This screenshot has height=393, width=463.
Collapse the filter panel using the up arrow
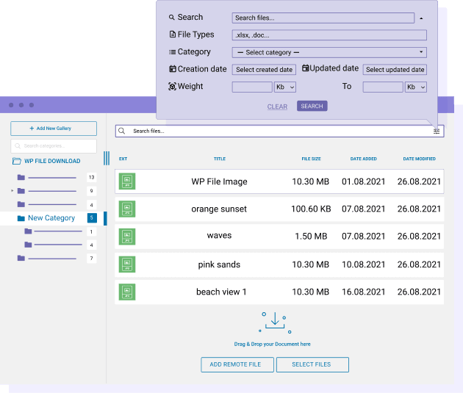pyautogui.click(x=421, y=18)
